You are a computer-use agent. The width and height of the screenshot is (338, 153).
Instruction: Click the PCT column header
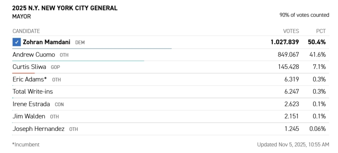[321, 31]
